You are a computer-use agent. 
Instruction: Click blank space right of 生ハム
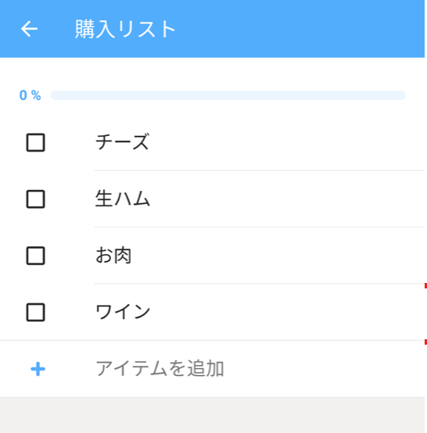[x=288, y=199]
